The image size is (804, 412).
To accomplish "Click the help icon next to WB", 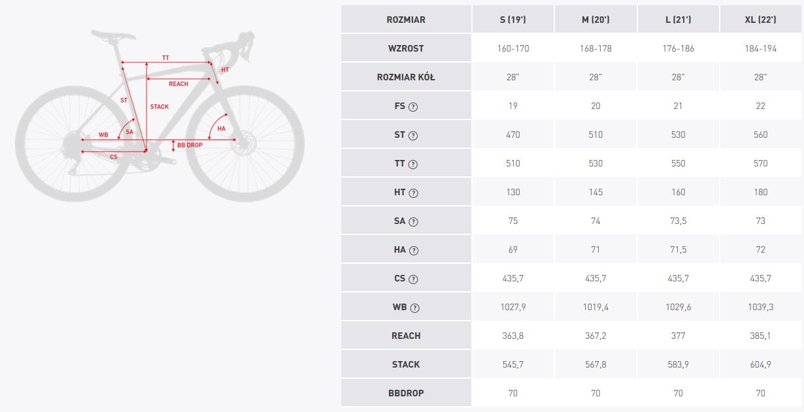I will (414, 308).
